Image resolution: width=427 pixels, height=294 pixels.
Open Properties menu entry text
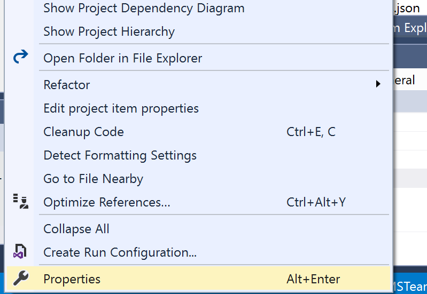(72, 279)
